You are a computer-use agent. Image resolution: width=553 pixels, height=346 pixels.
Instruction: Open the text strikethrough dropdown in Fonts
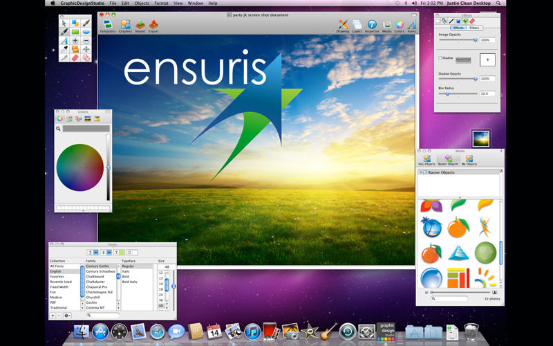[x=106, y=253]
